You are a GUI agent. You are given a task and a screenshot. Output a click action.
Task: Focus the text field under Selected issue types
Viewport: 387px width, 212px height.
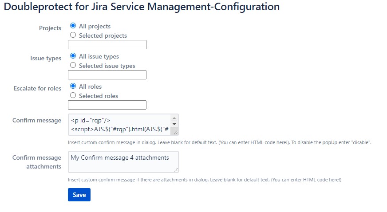click(107, 75)
